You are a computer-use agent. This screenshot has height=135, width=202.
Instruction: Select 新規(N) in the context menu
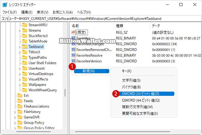92,71
